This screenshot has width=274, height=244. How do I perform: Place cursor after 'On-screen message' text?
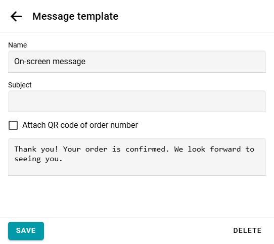pyautogui.click(x=86, y=62)
